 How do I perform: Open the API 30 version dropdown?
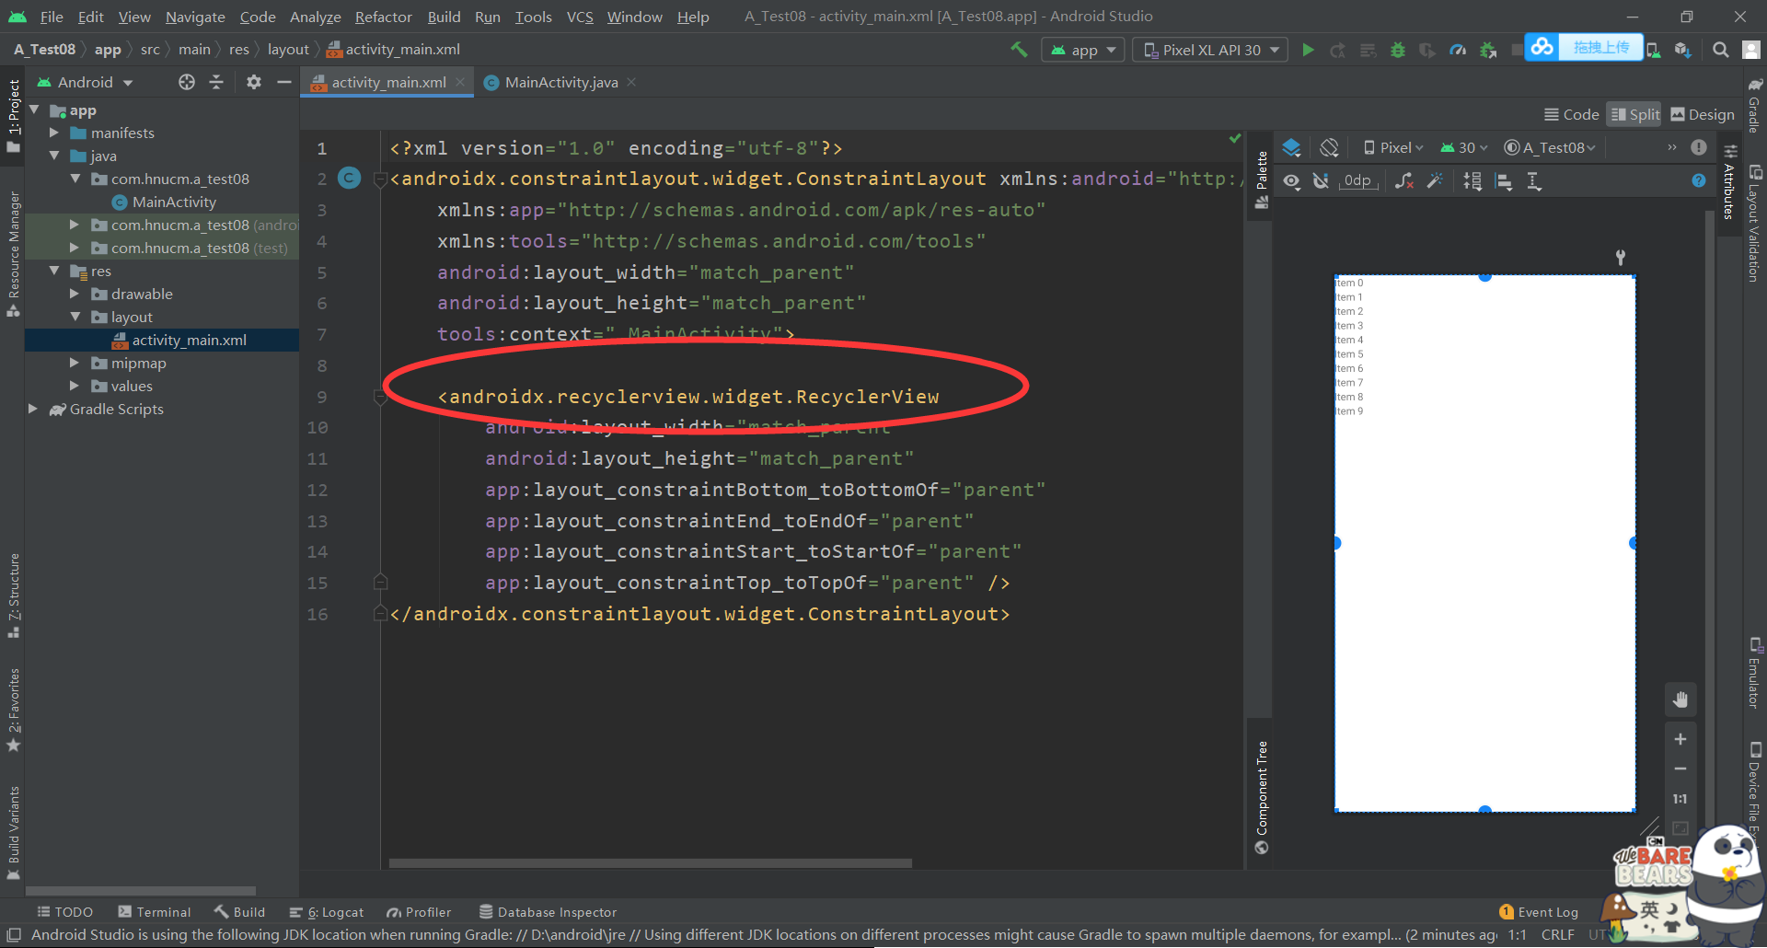1464,147
